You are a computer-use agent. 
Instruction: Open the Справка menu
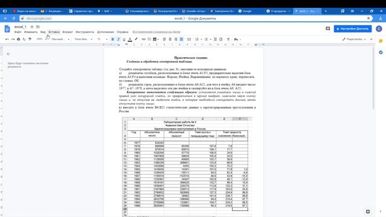(122, 32)
